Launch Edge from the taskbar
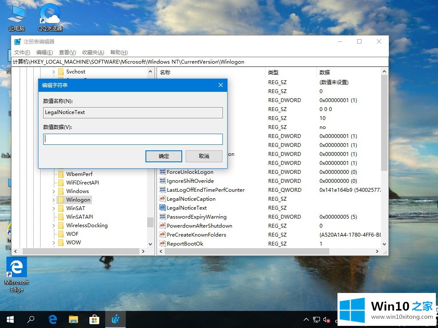The image size is (438, 328). tap(53, 319)
